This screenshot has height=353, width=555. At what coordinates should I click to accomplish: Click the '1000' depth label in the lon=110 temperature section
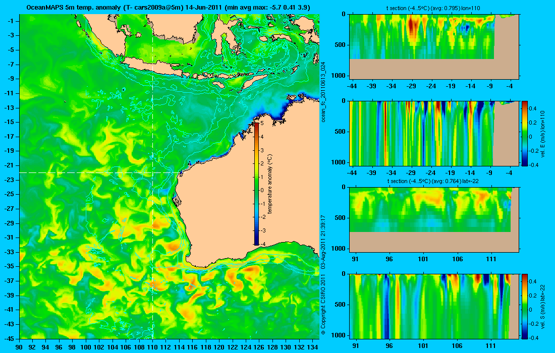pos(339,75)
